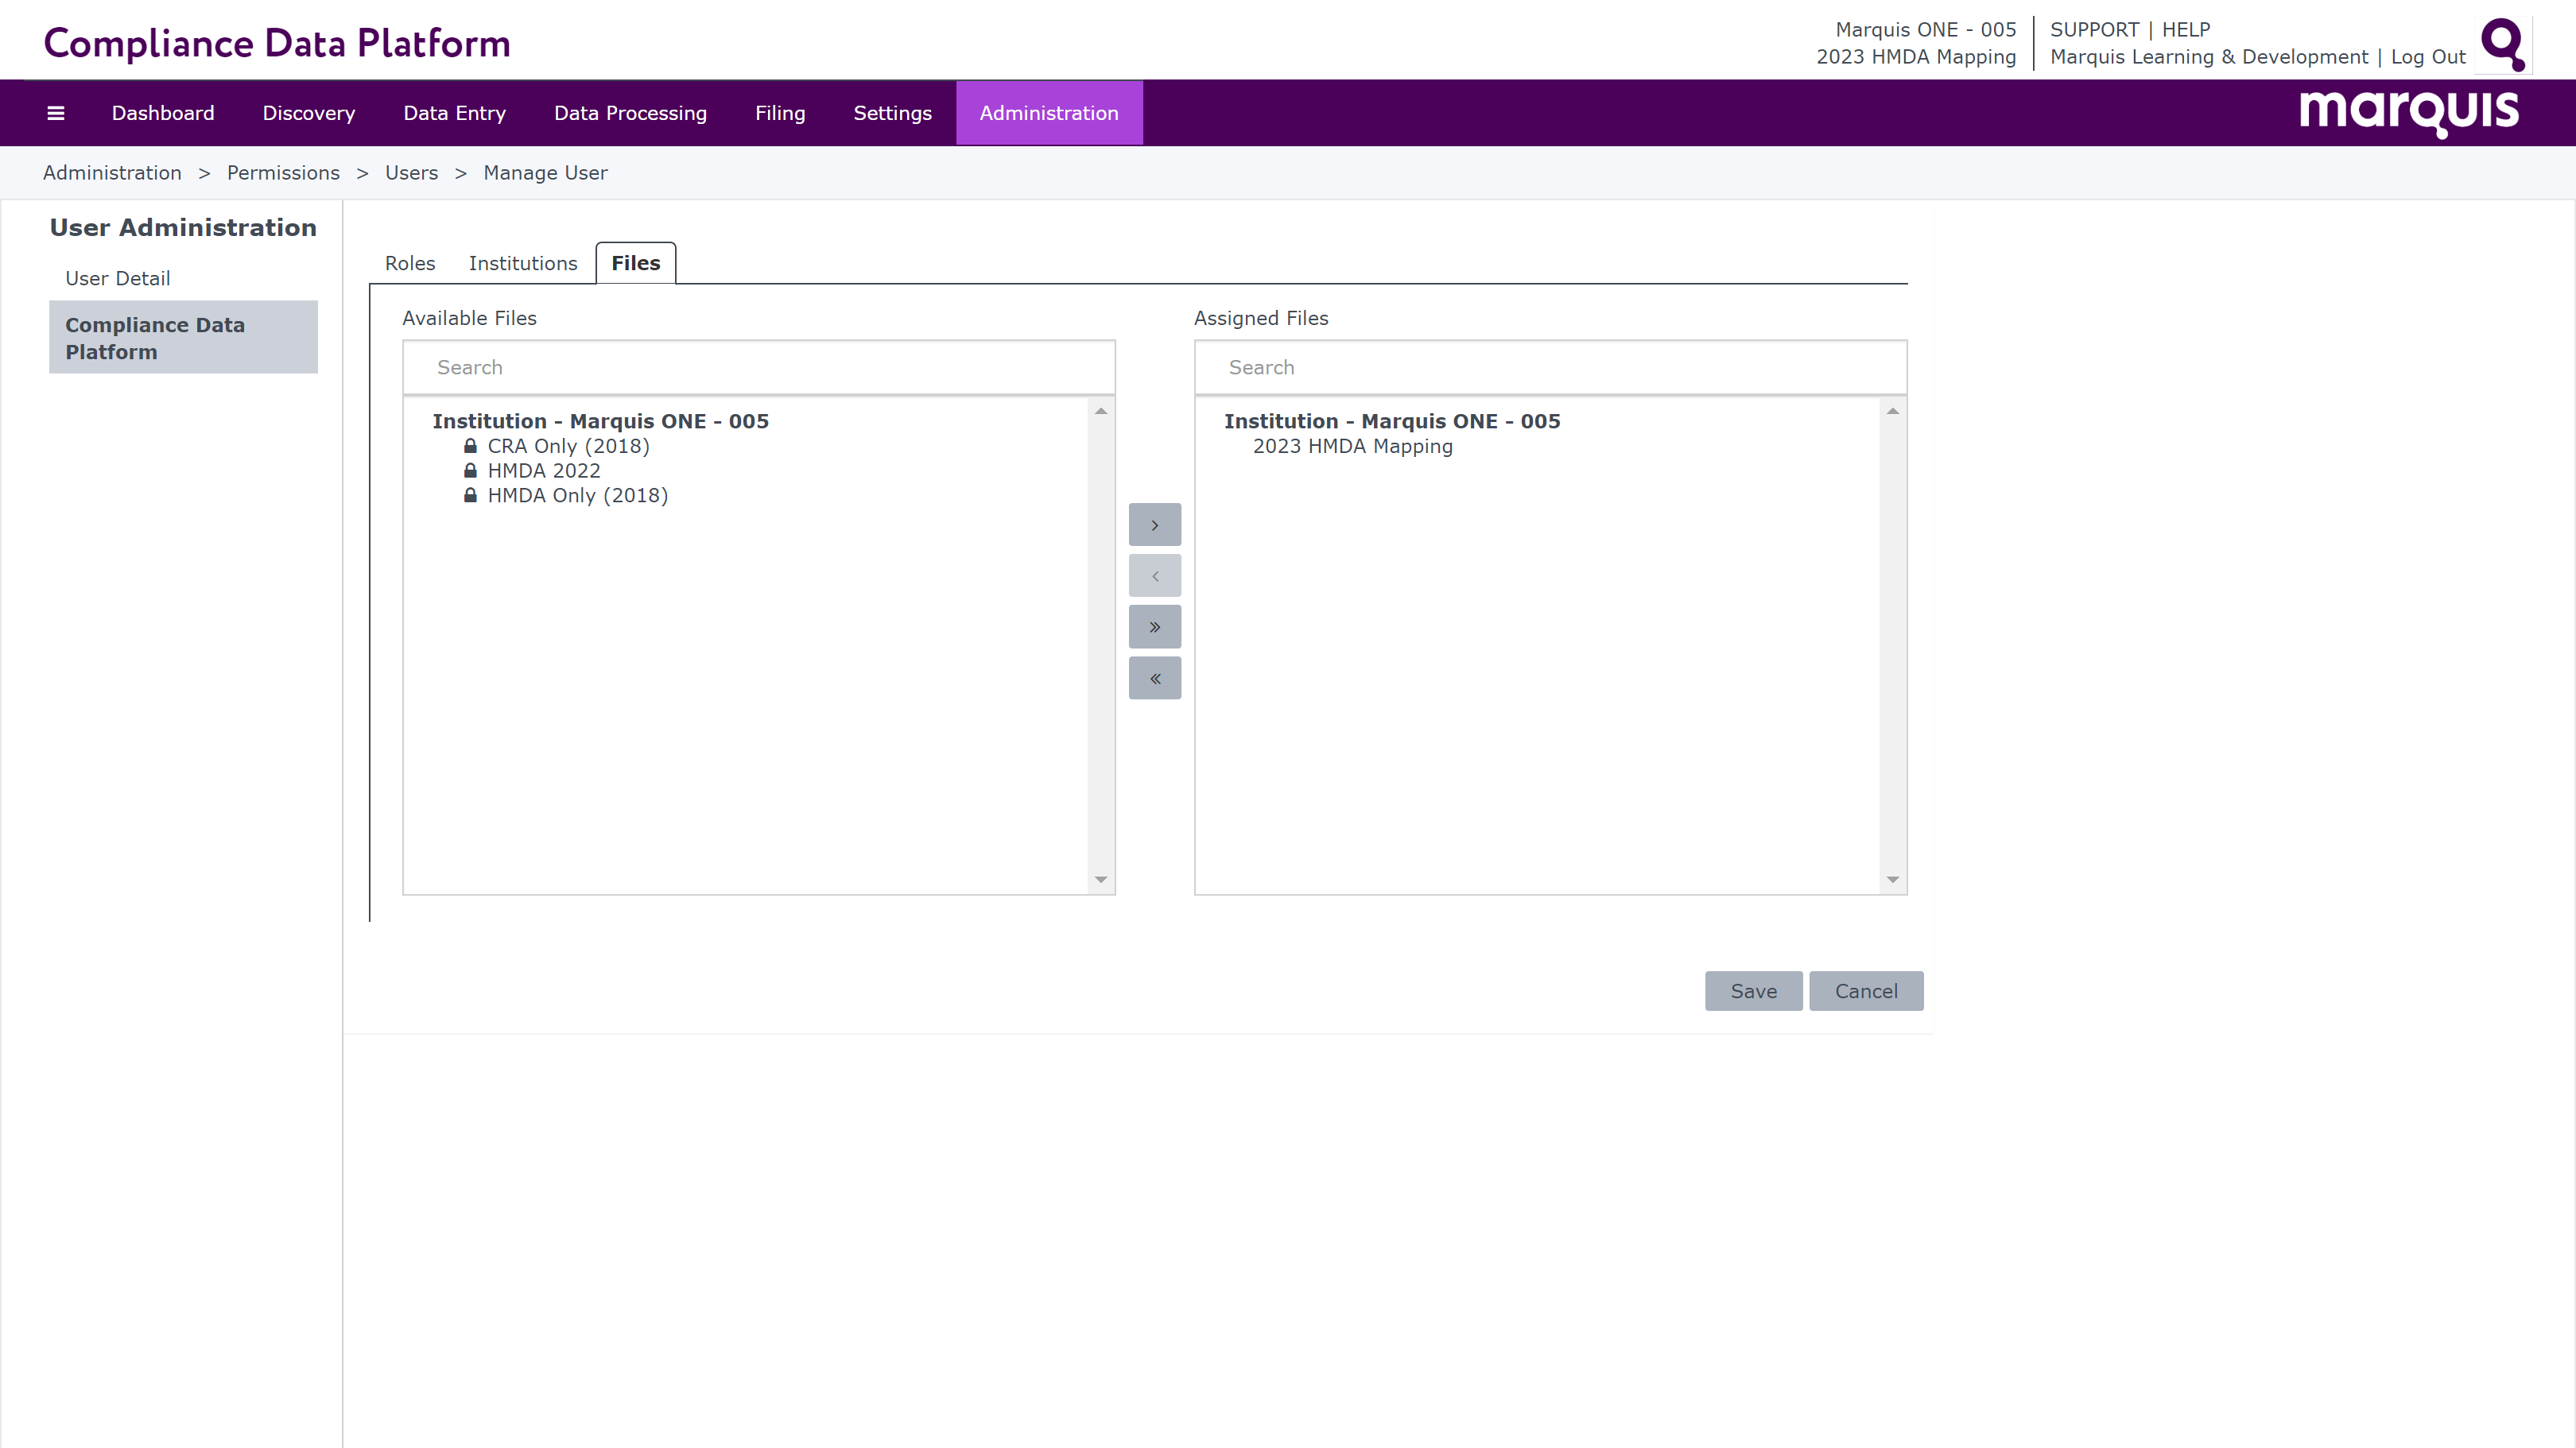Click Available Files scrollbar down arrow
Screen dimensions: 2576x1448
pyautogui.click(x=1101, y=880)
